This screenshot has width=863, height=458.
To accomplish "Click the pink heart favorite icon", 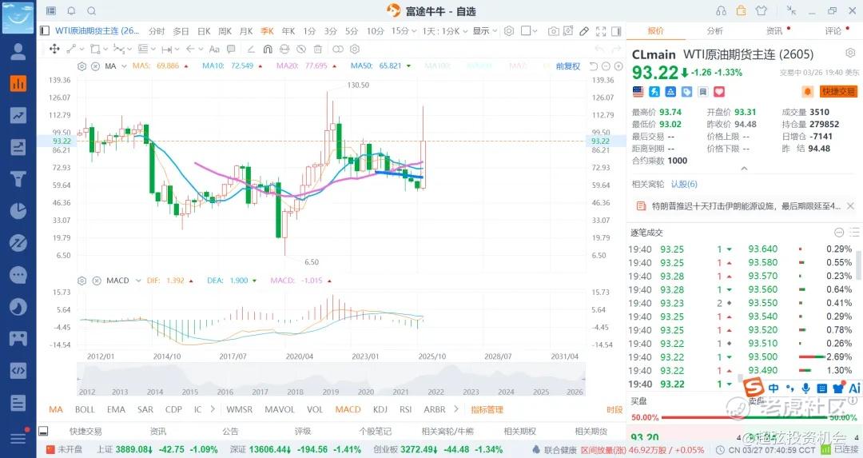I will coord(719,91).
